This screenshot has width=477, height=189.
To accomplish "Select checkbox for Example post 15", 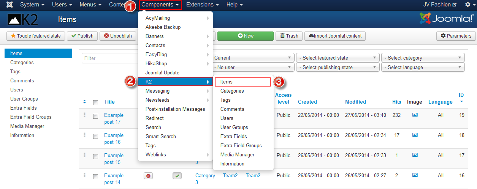I will pyautogui.click(x=95, y=156).
